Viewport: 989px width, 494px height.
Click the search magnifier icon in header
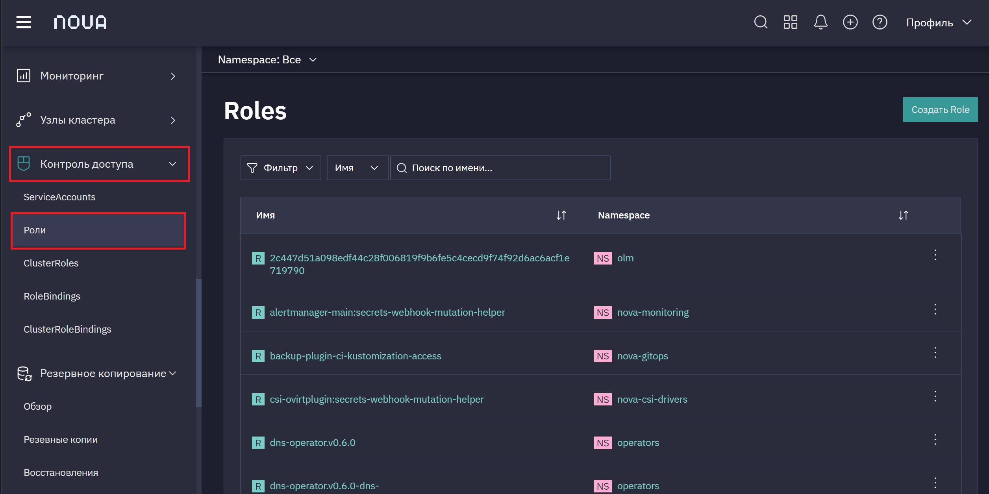tap(761, 22)
